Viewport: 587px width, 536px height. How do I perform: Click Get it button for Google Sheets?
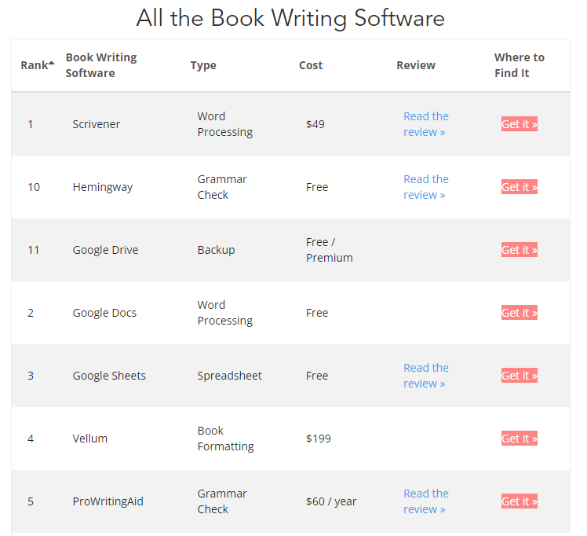click(520, 376)
